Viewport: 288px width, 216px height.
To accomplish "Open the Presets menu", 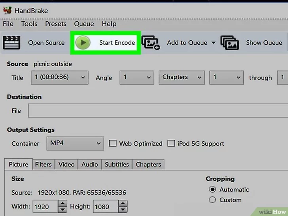I will [x=56, y=24].
